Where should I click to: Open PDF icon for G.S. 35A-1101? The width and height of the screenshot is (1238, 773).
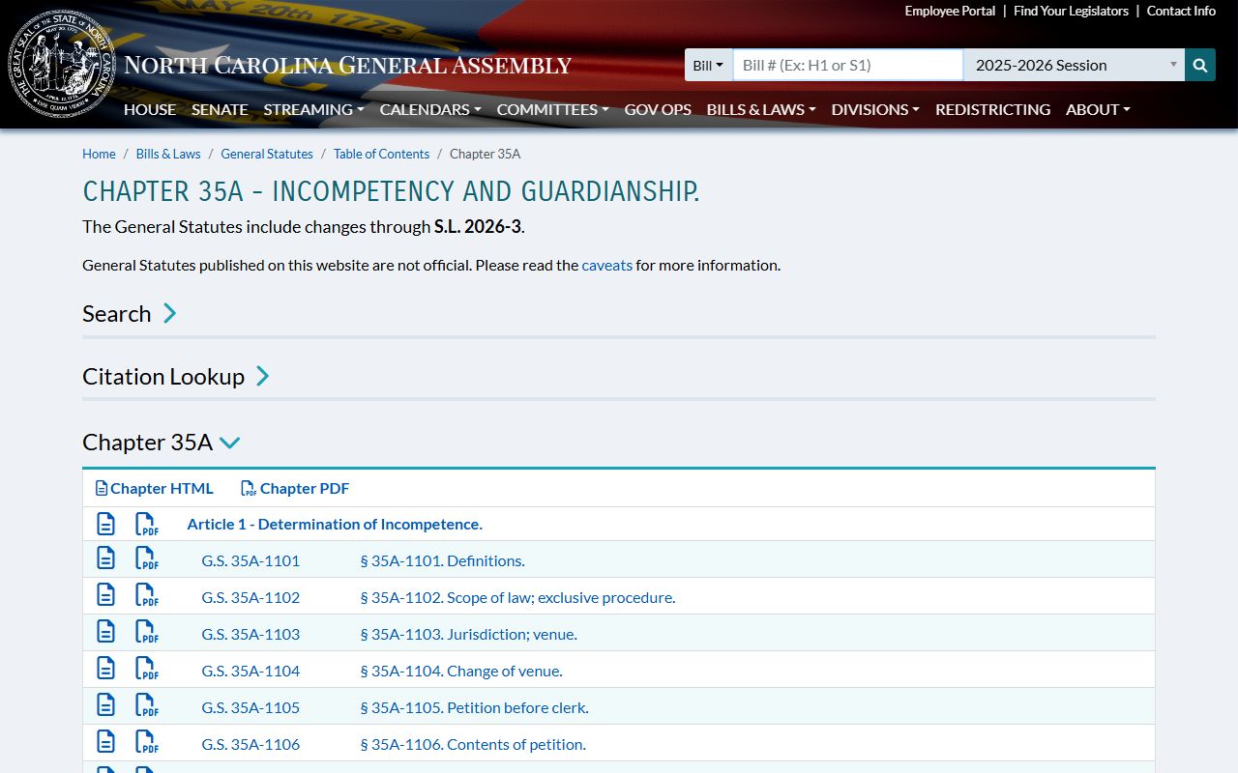146,558
